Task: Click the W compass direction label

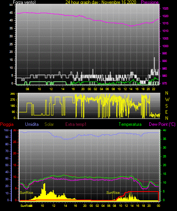Action: [x=167, y=100]
